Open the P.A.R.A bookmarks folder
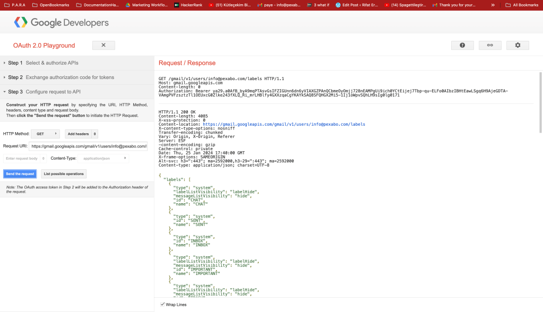543x312 pixels. tap(15, 5)
